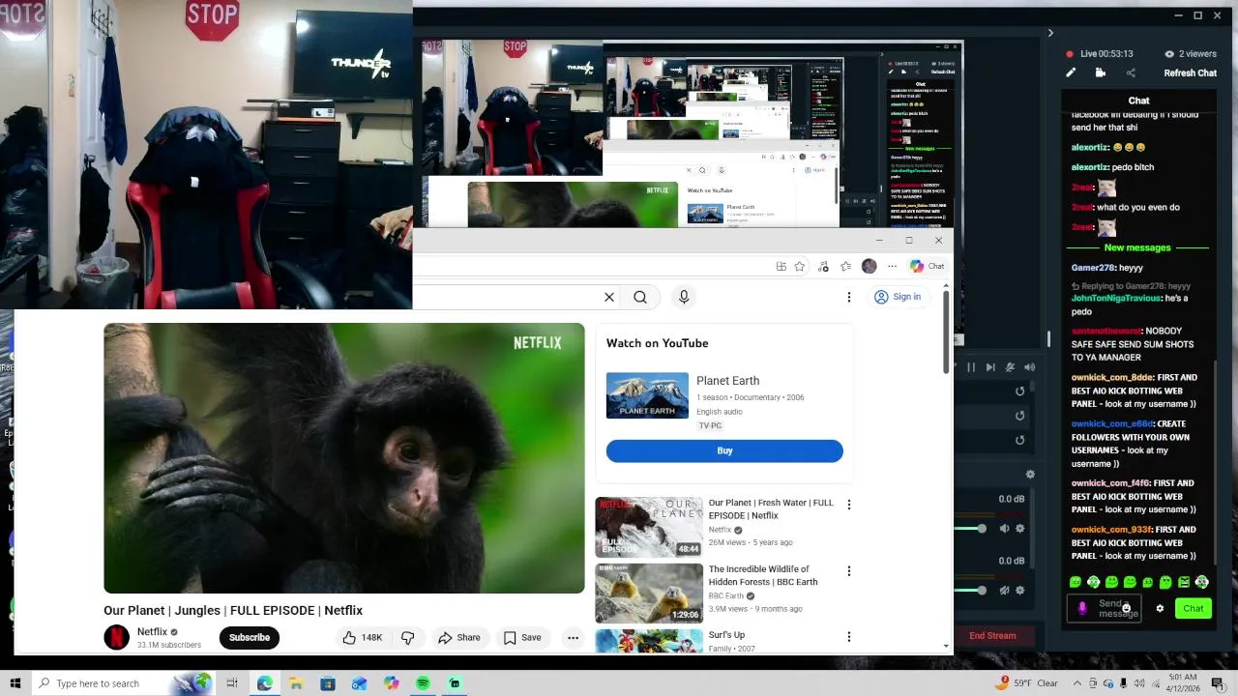The width and height of the screenshot is (1238, 696).
Task: Click the third reset arrow in the source list
Action: click(x=1019, y=440)
